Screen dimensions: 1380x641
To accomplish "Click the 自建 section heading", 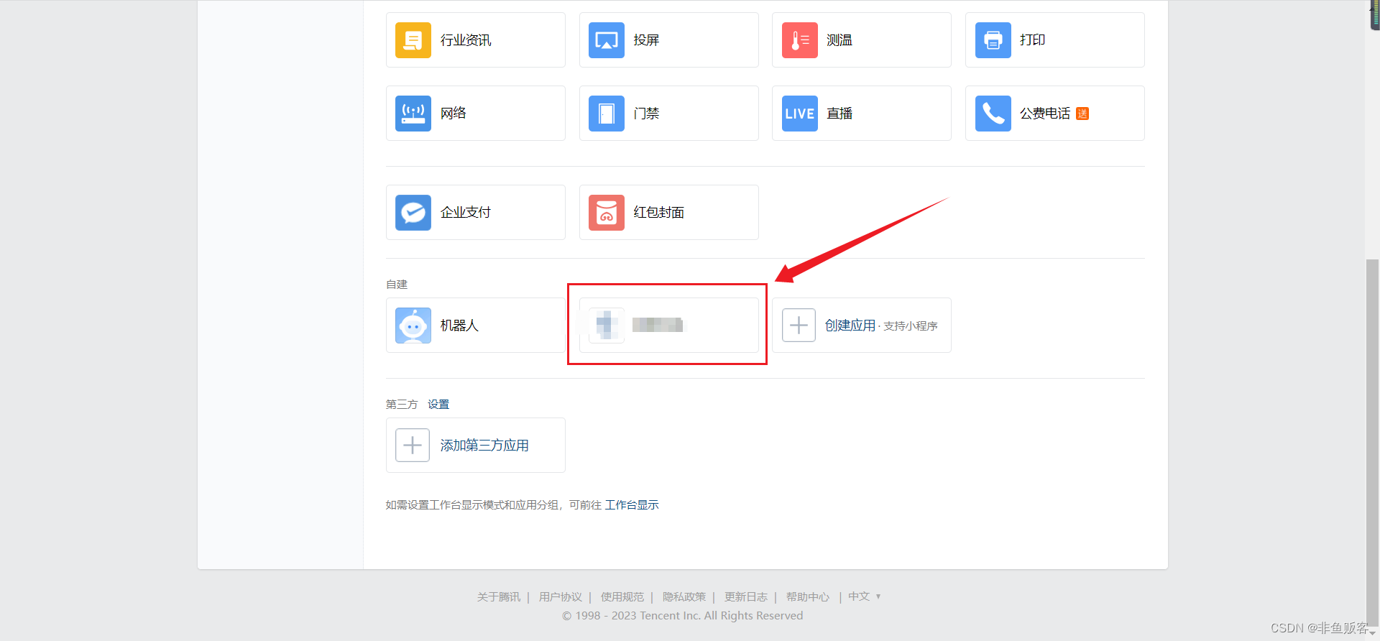I will (x=397, y=285).
